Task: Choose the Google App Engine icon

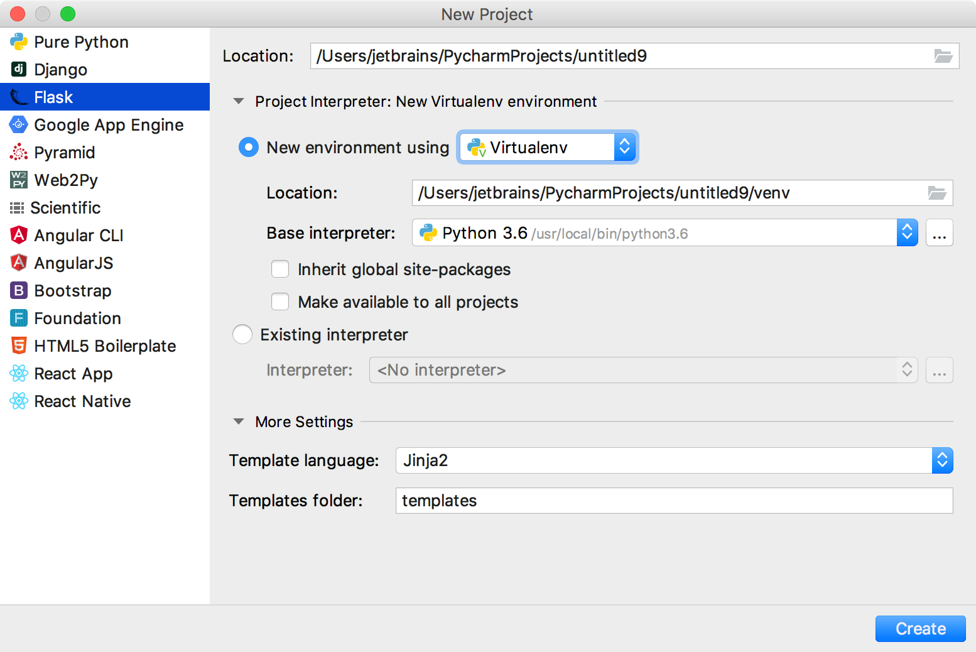Action: point(19,124)
